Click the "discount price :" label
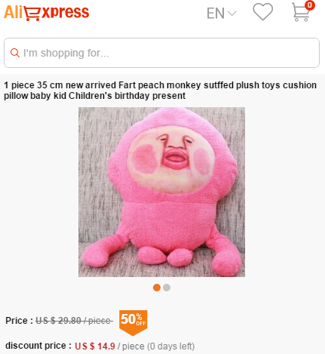 click(x=38, y=346)
